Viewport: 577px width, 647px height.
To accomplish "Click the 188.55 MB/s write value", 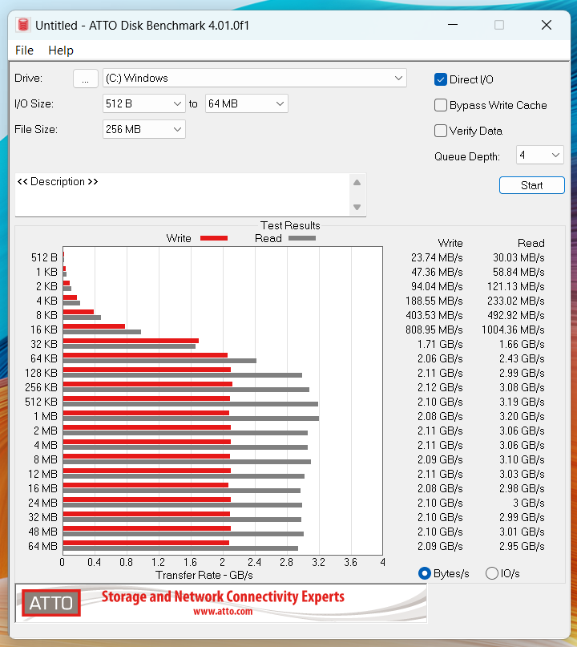I will [x=434, y=301].
